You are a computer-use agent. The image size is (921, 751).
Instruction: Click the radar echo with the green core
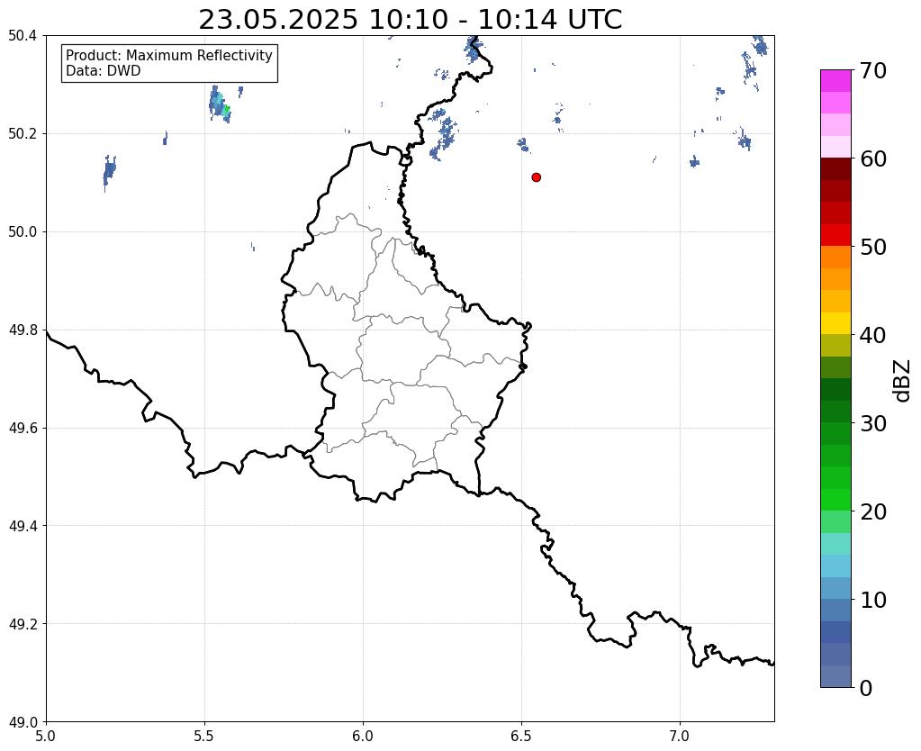coord(220,104)
